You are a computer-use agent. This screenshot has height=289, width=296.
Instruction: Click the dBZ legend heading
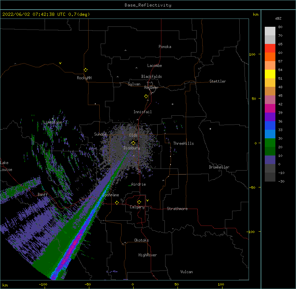coord(278,18)
